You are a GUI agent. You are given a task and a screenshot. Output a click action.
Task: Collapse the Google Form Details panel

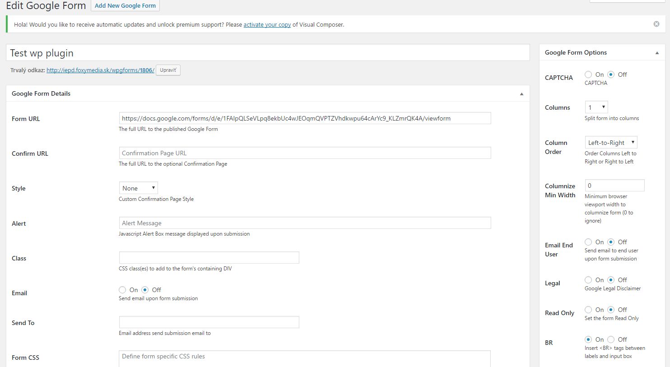[521, 94]
